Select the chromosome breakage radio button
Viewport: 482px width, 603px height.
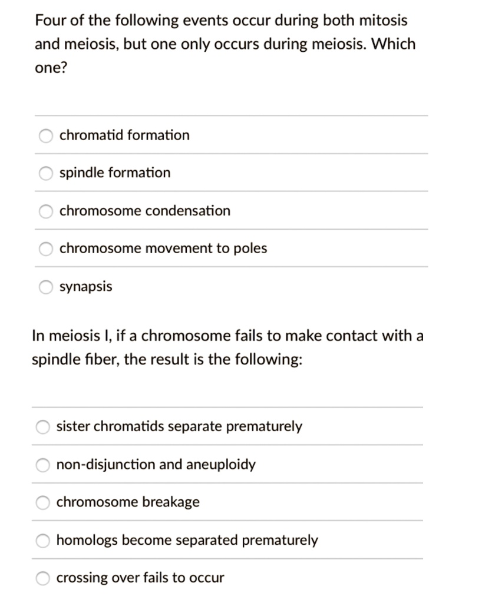[x=42, y=502]
